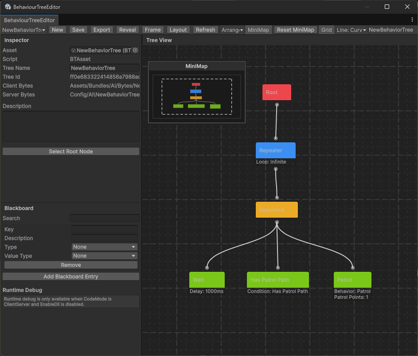Click Add Blackboard Entry button

(x=71, y=277)
